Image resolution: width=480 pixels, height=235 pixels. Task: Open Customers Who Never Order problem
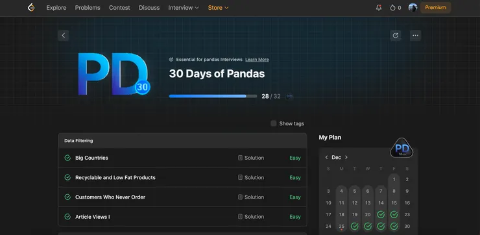[x=110, y=197]
